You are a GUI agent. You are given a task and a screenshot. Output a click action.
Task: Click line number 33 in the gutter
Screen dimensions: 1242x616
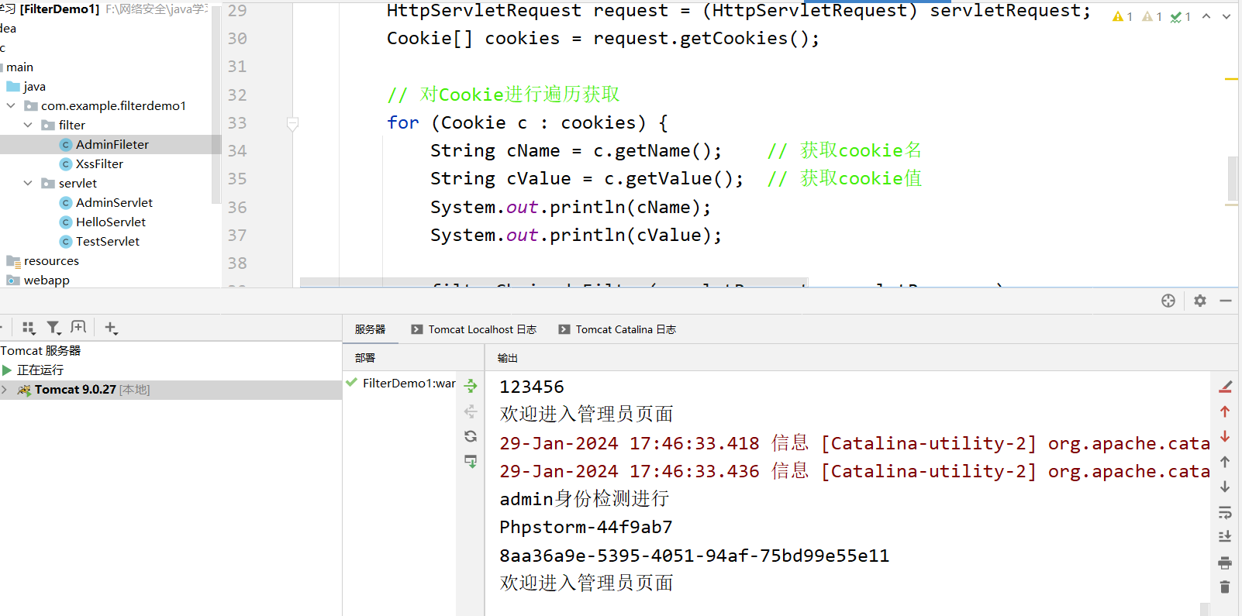click(237, 122)
